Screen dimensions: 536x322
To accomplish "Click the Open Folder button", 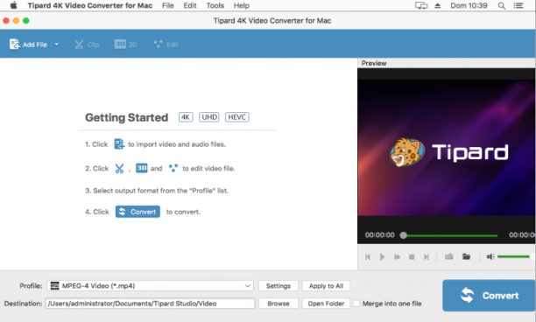I will 326,304.
